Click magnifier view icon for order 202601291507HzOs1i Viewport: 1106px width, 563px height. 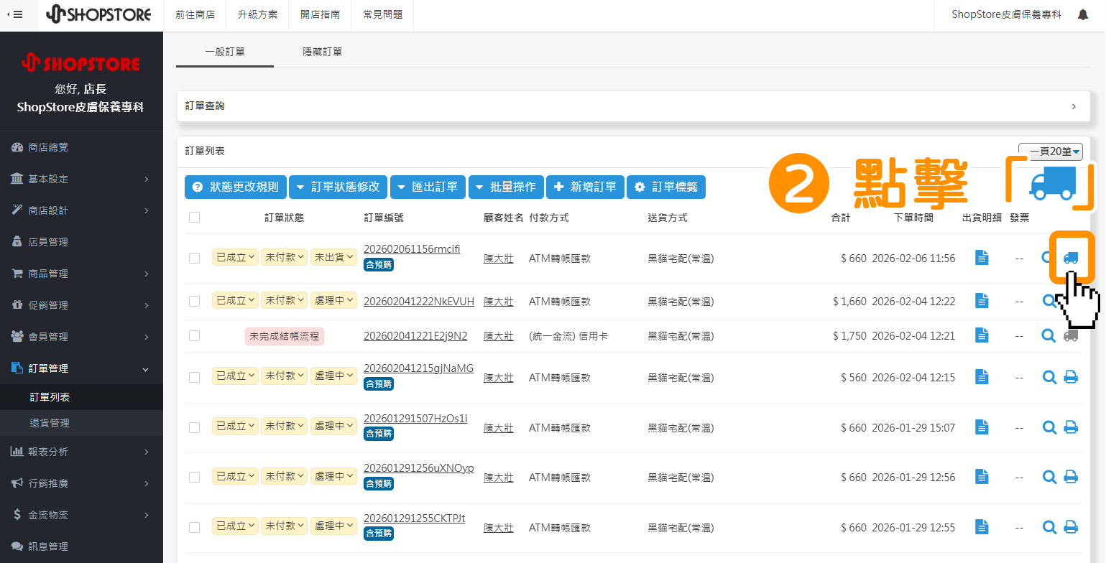pyautogui.click(x=1049, y=427)
